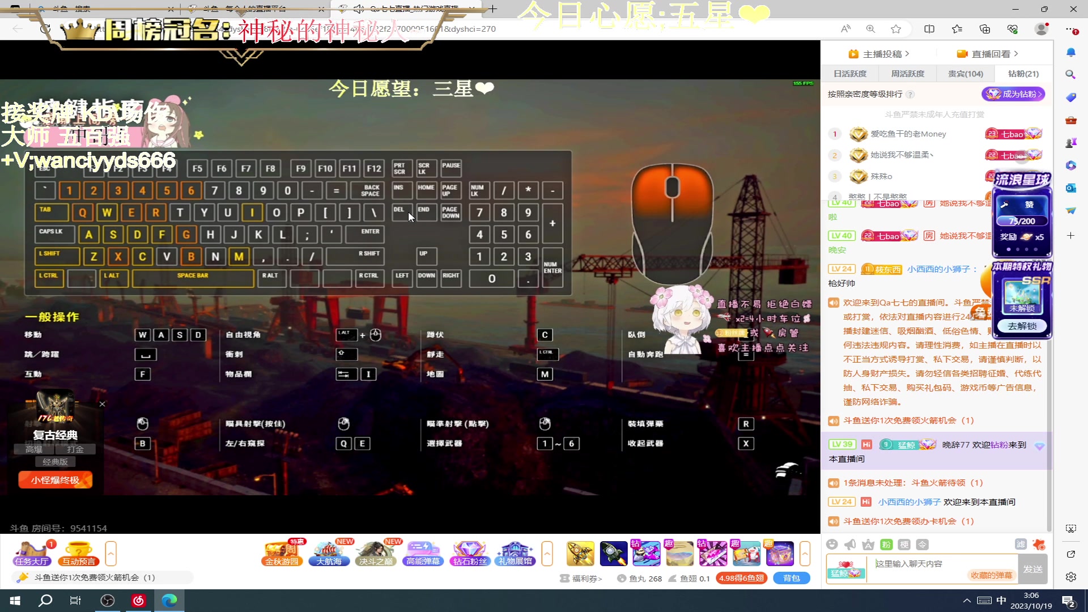
Task: Send the golden rocket gift
Action: point(580,554)
